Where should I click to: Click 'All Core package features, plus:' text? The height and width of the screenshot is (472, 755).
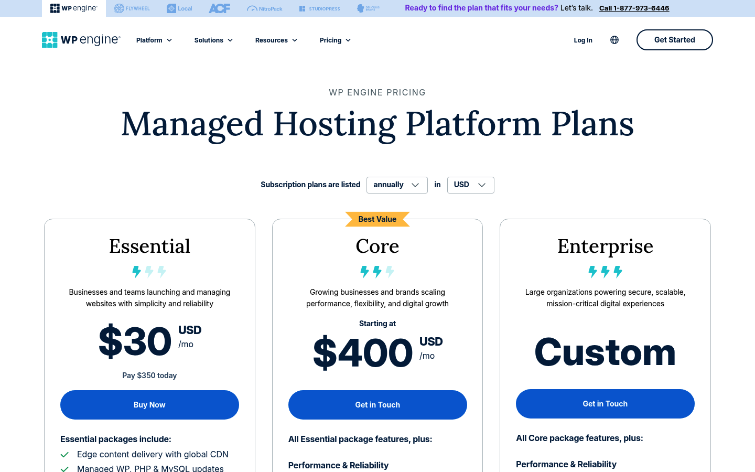(579, 438)
